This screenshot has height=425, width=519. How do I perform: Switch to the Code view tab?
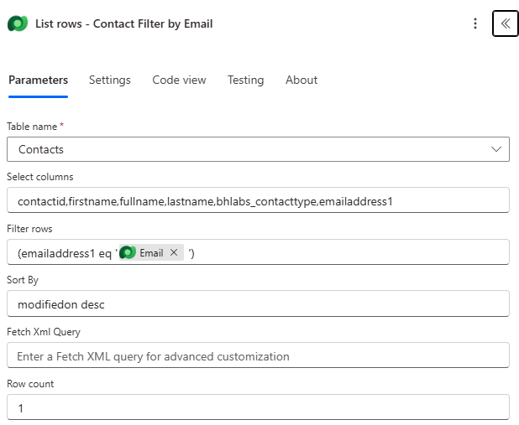click(179, 80)
